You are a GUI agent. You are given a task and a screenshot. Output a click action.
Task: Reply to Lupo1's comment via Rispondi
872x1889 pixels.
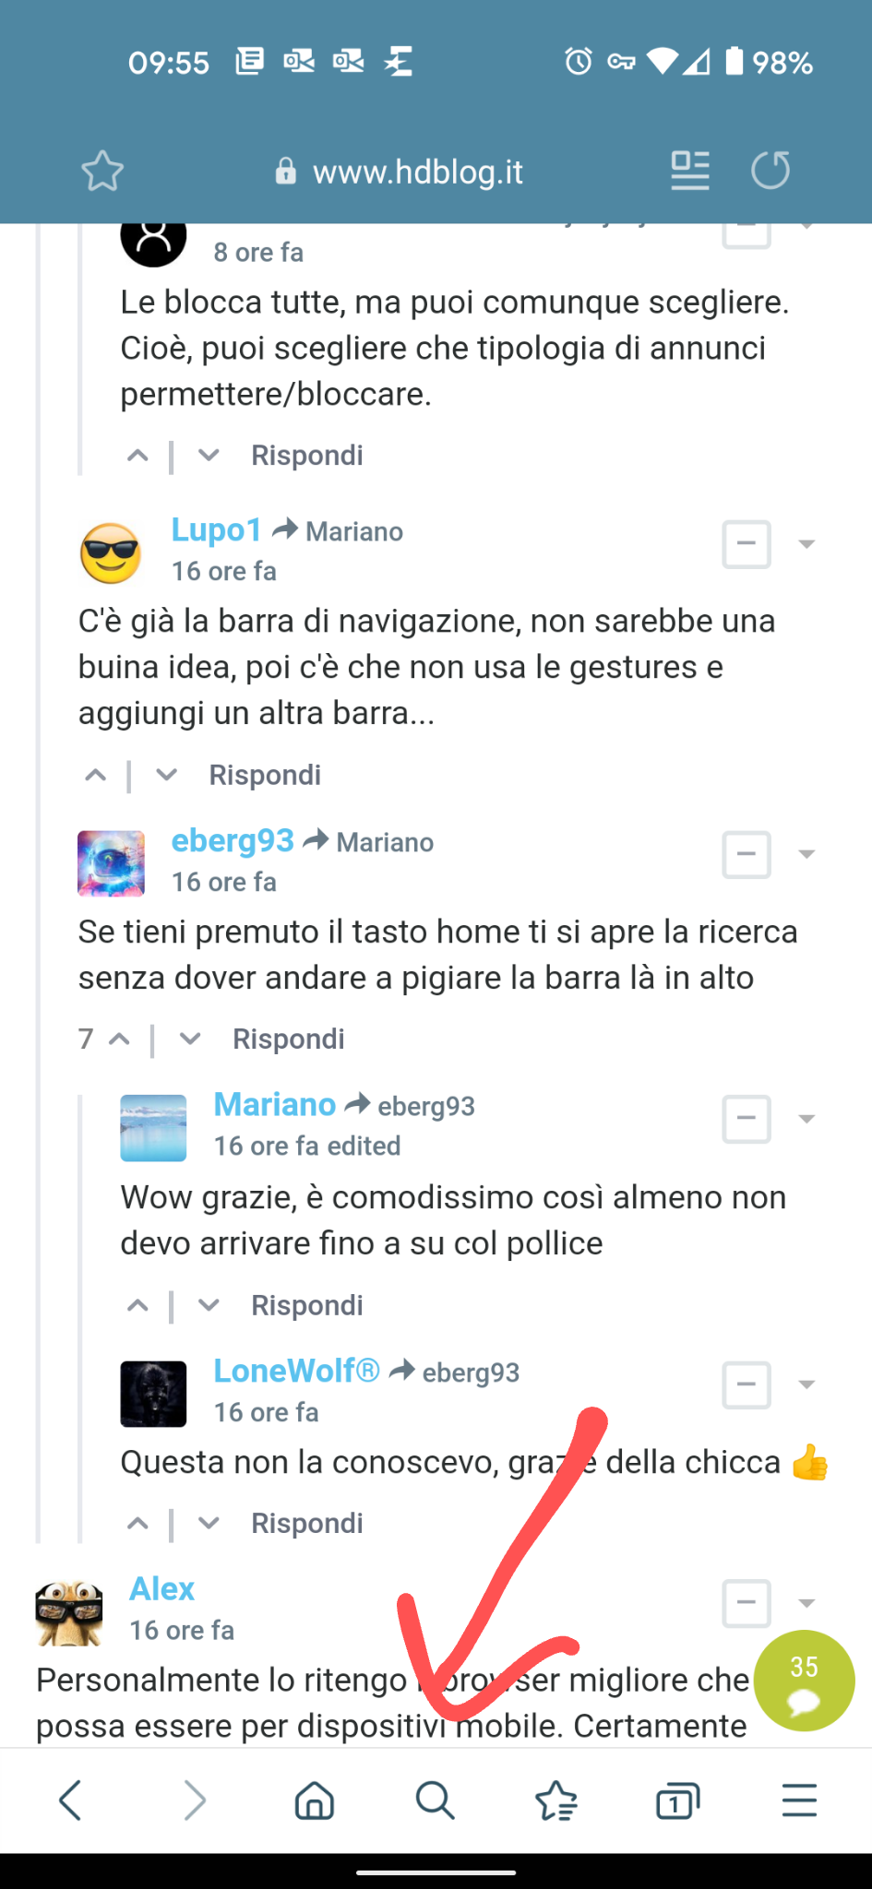coord(265,775)
